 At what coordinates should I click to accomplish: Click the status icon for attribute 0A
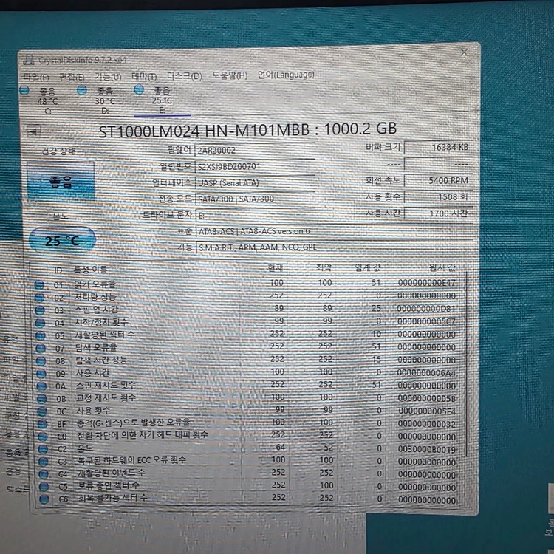pos(41,386)
